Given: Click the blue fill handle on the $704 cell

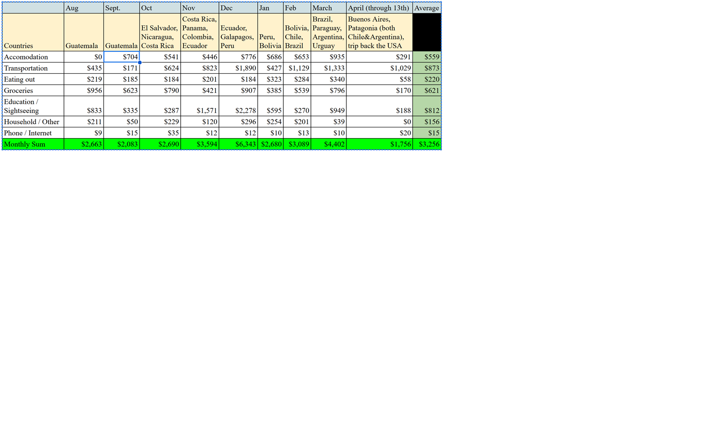Looking at the screenshot, I should [x=140, y=63].
